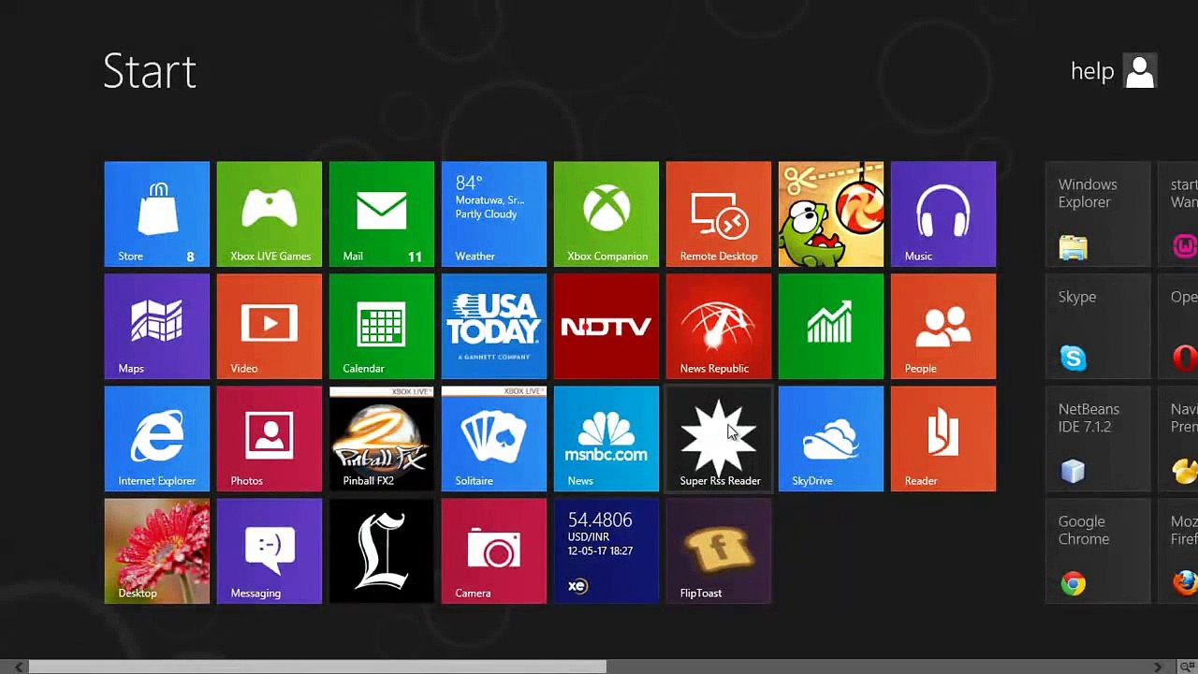Click the zoom-out button at bottom corner

tap(1187, 667)
